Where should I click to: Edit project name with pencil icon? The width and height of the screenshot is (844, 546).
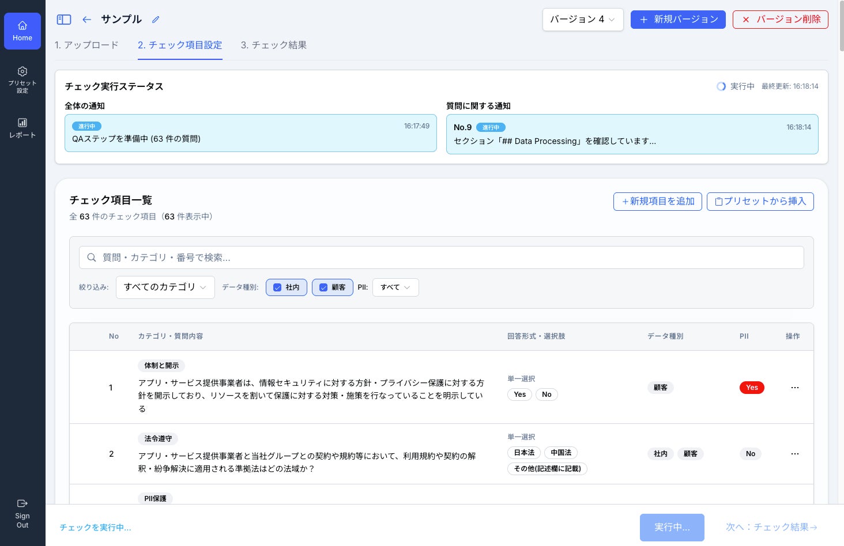(156, 20)
